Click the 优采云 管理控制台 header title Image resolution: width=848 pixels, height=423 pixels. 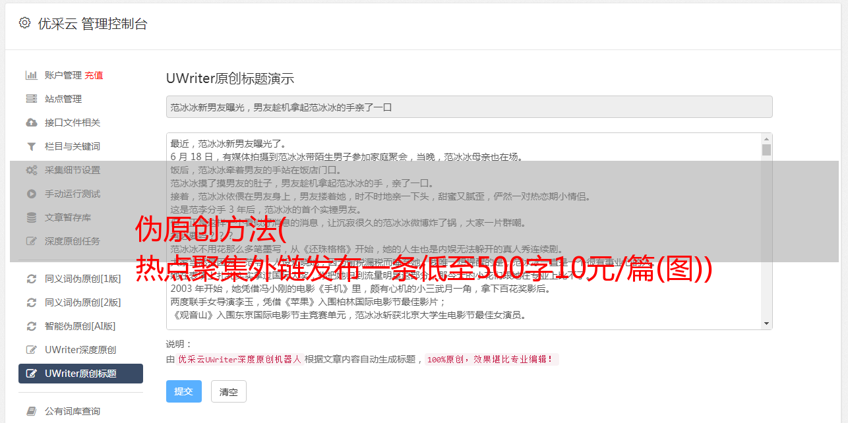pyautogui.click(x=92, y=24)
